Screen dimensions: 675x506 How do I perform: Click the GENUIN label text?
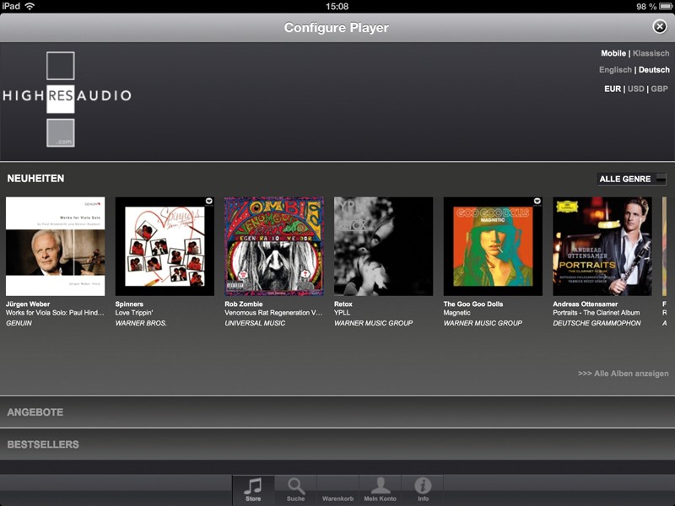19,323
